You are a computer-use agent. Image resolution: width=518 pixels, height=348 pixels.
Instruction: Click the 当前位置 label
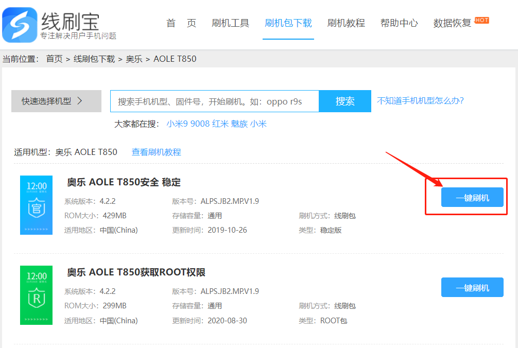[x=21, y=59]
